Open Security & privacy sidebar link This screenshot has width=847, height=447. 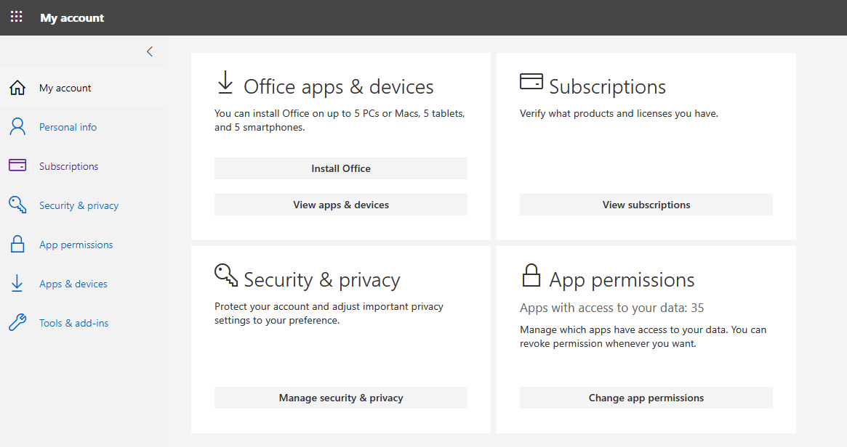coord(79,205)
